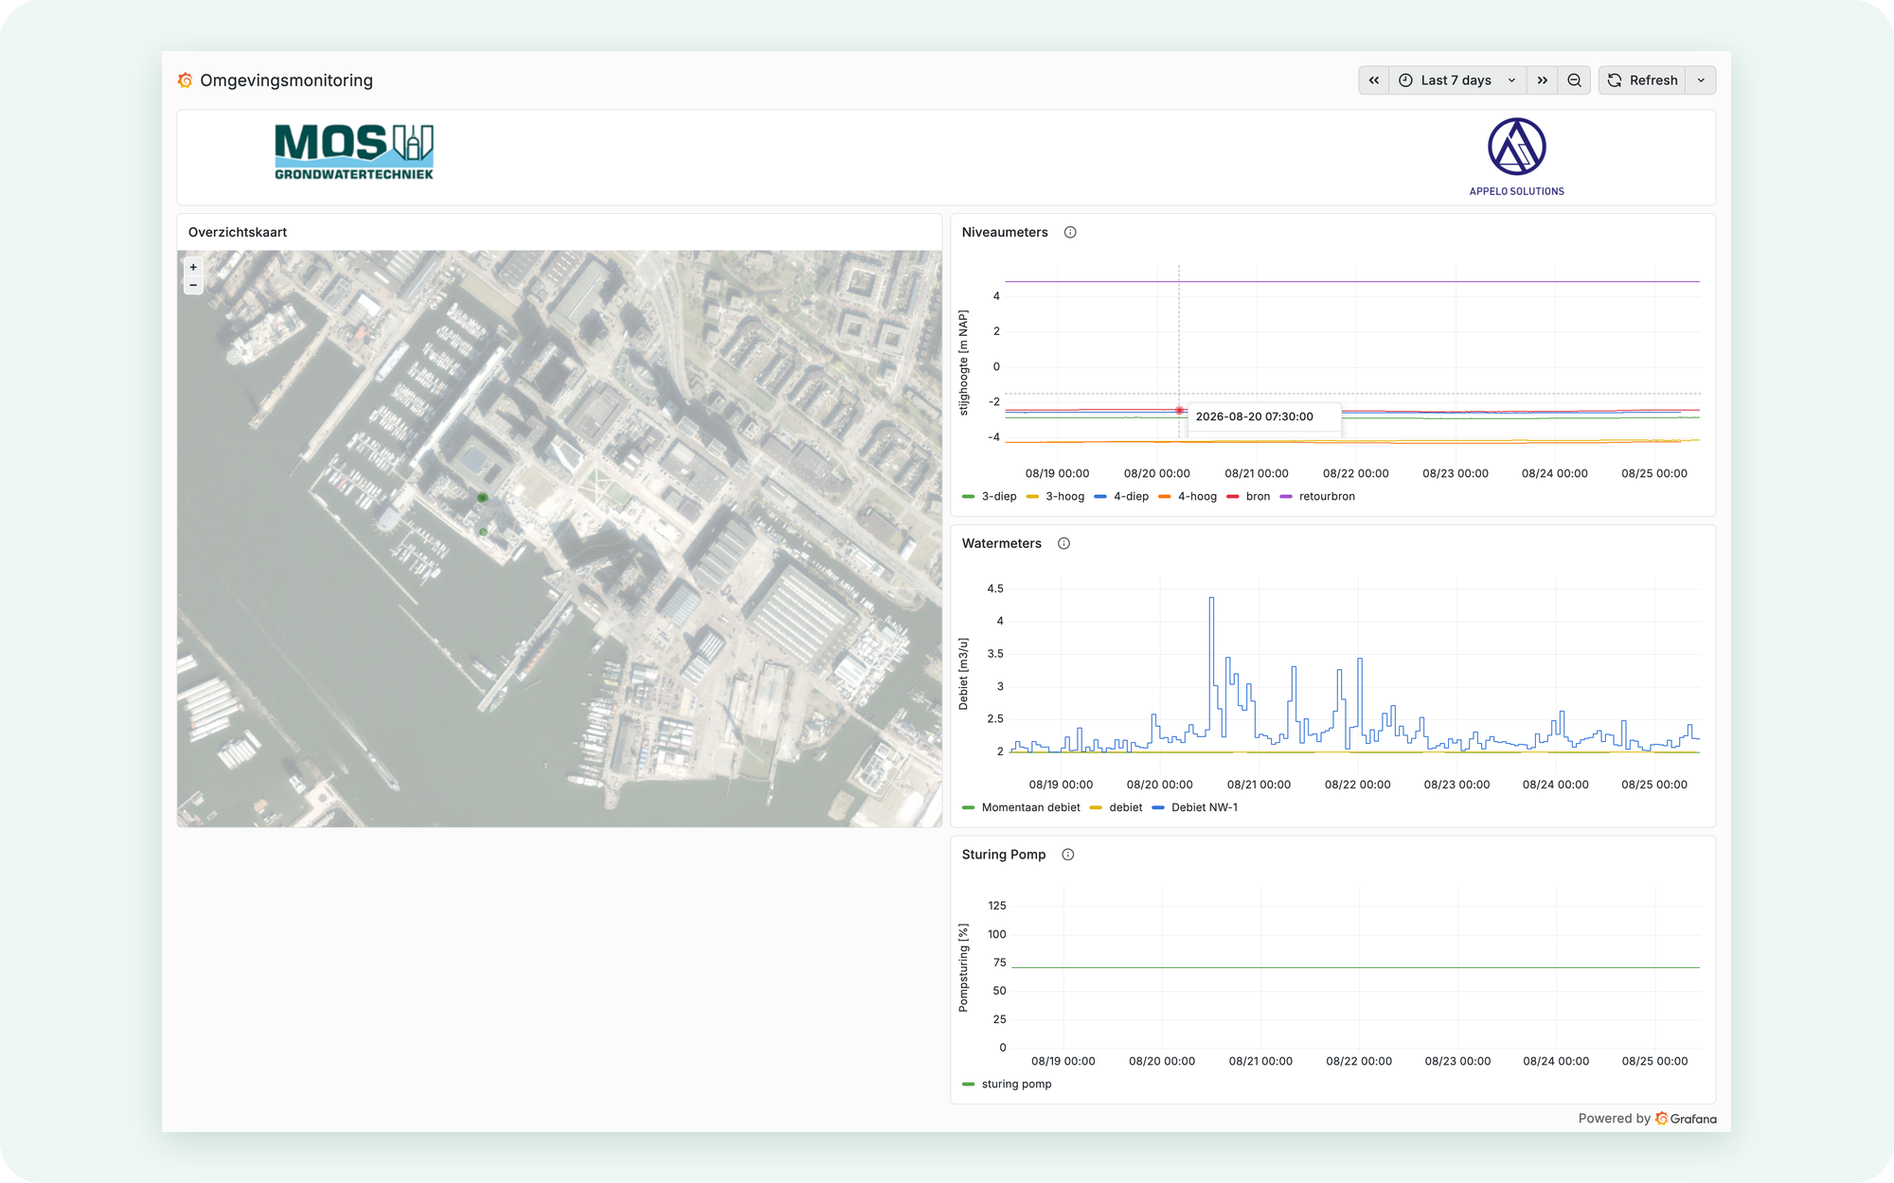Viewport: 1894px width, 1183px height.
Task: Show Niveaumeters panel info icon
Action: click(1070, 233)
